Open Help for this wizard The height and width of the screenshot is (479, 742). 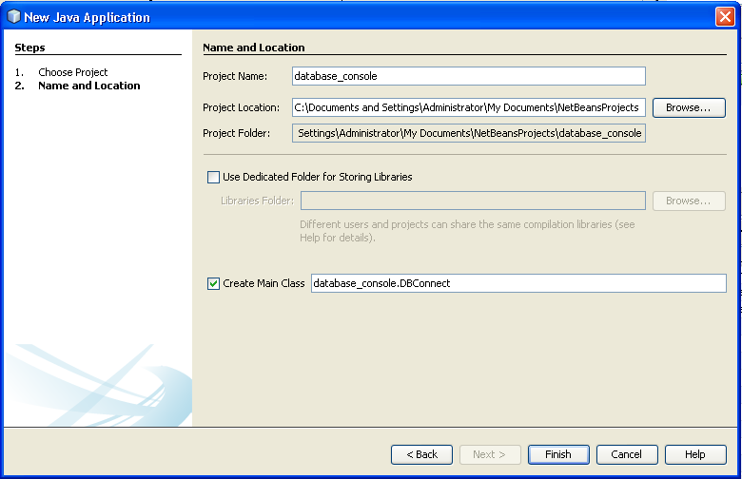tap(695, 454)
